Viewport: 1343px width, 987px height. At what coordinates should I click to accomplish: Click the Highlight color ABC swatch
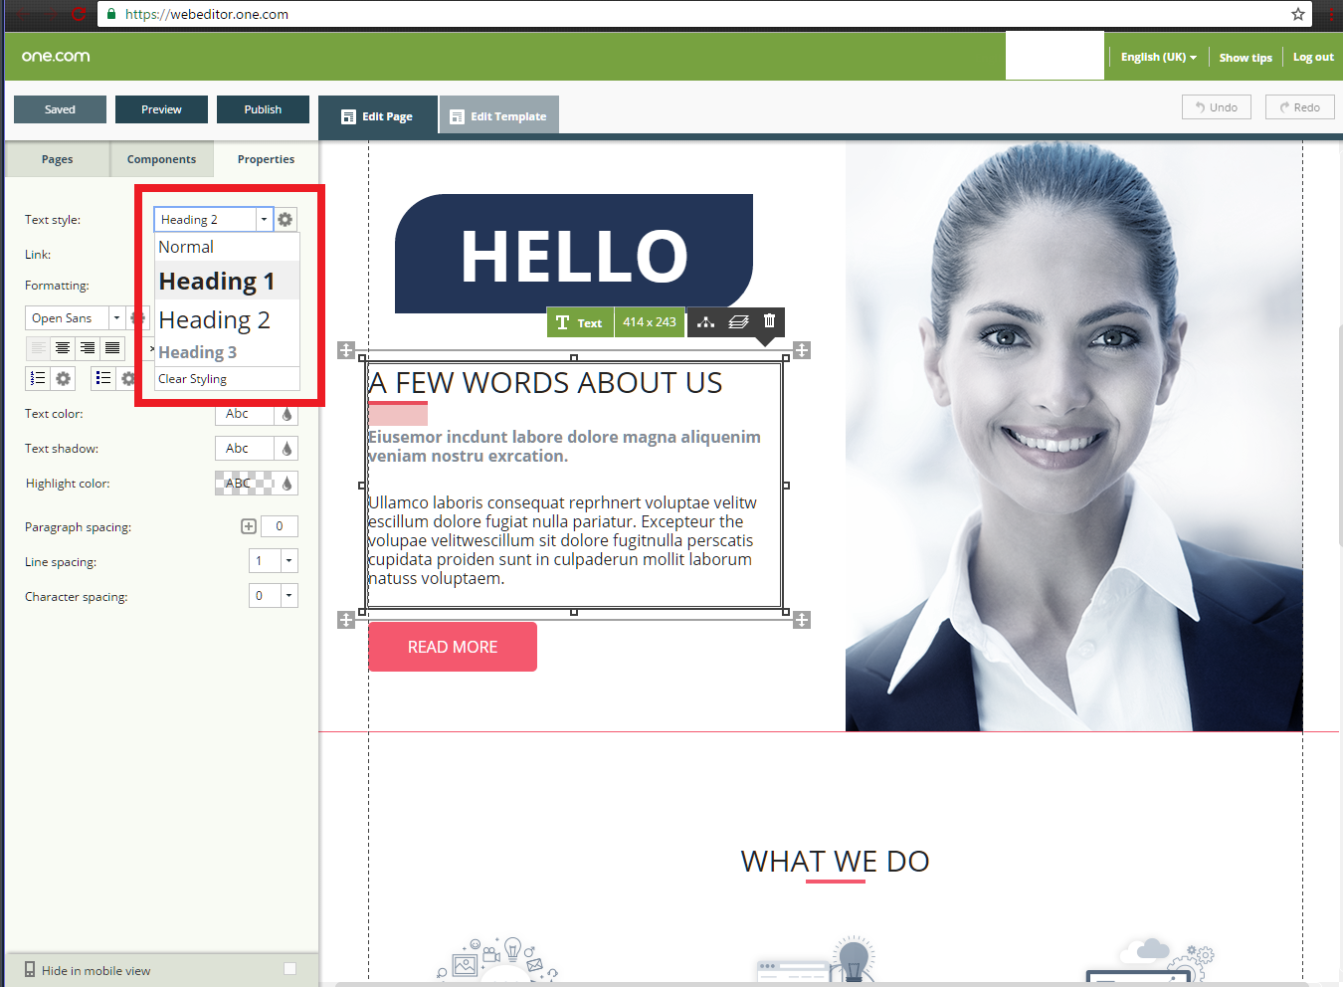(245, 484)
